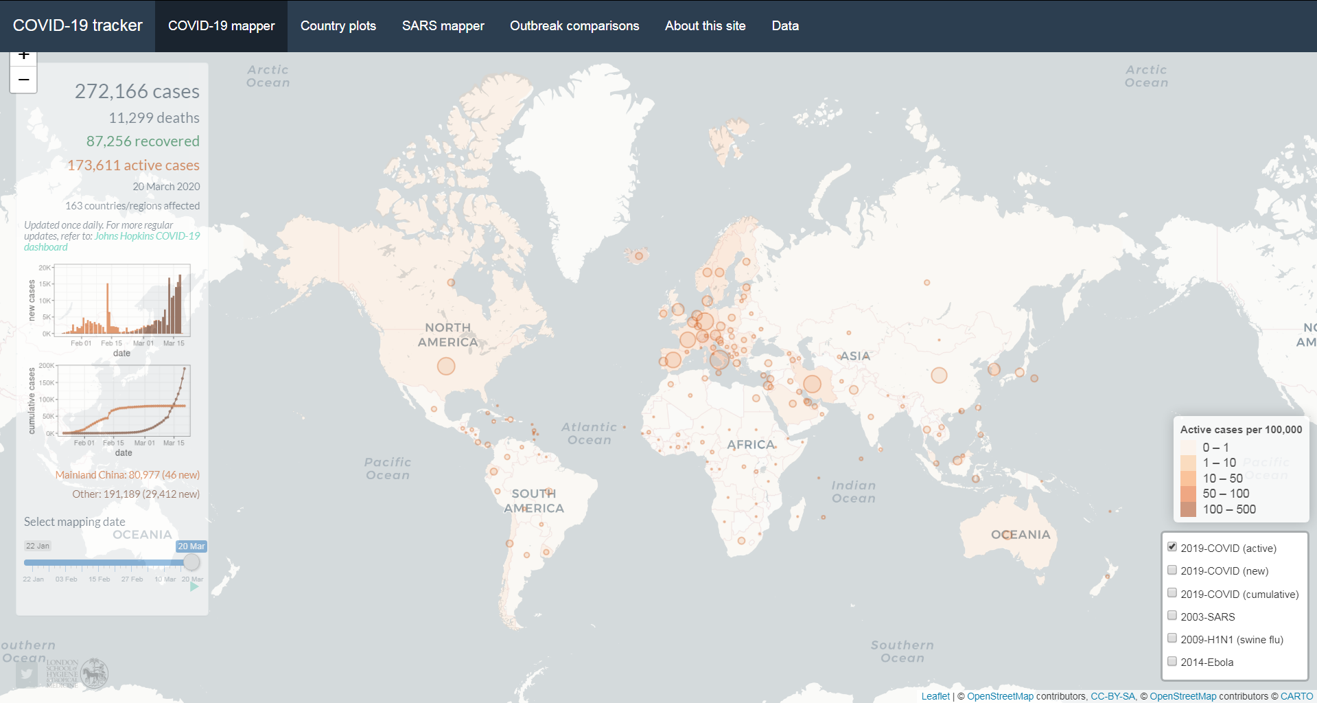Viewport: 1317px width, 703px height.
Task: Click the 272,166 cases total
Action: click(137, 91)
